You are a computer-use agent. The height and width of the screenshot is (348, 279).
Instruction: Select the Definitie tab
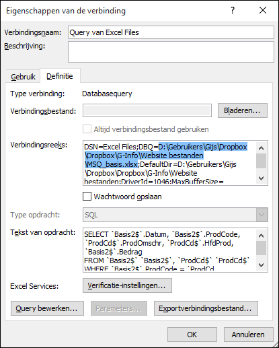point(60,76)
